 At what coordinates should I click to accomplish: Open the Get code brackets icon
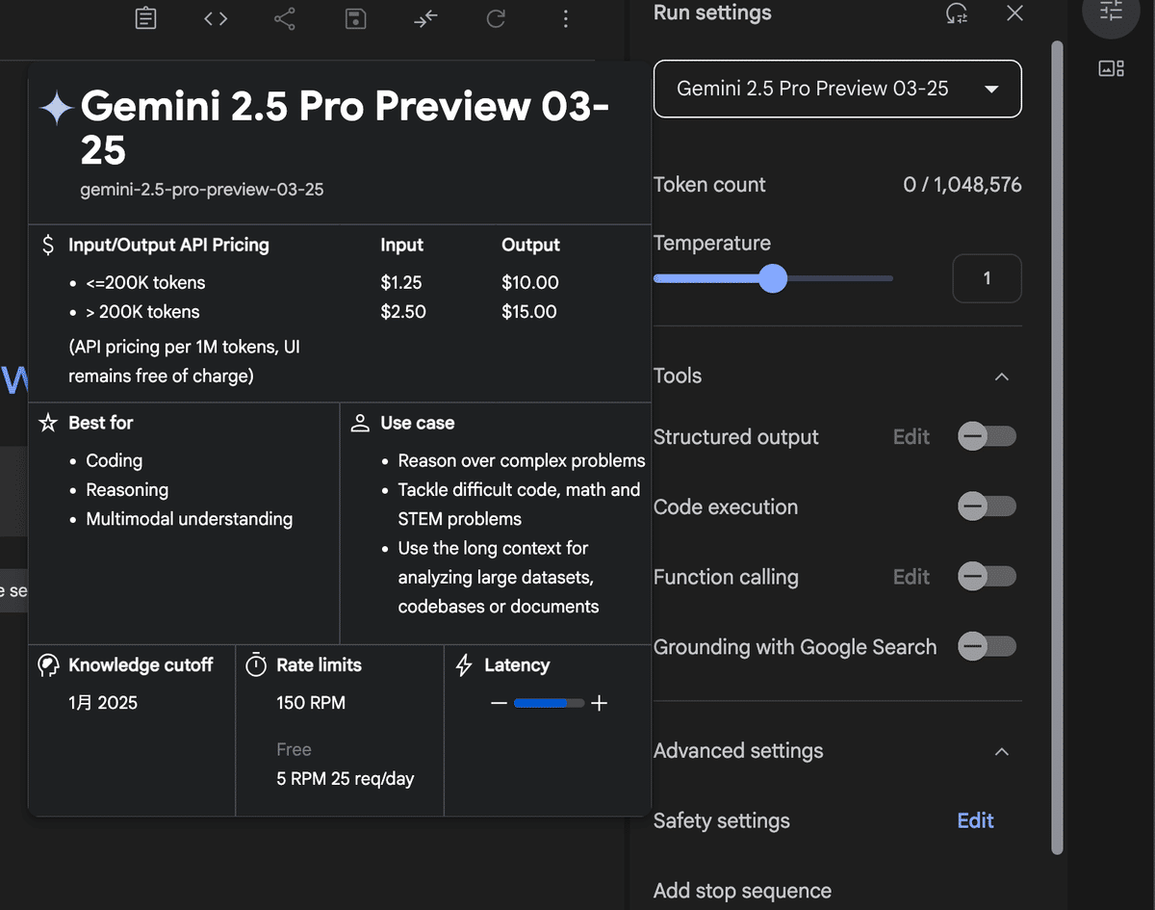coord(216,18)
